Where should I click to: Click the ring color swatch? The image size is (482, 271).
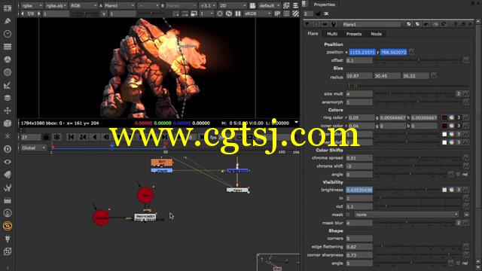444,117
